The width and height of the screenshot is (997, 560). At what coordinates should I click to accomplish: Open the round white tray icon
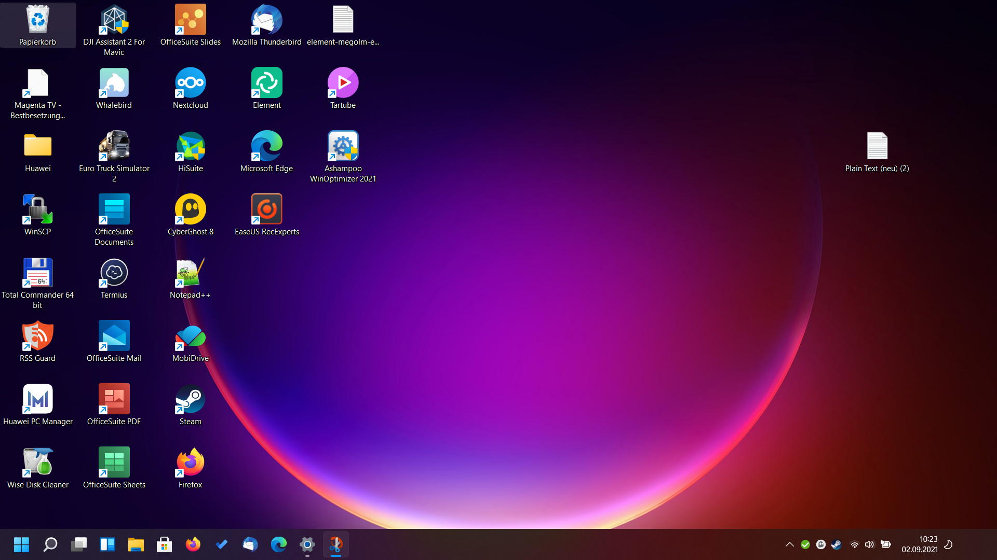tap(821, 544)
